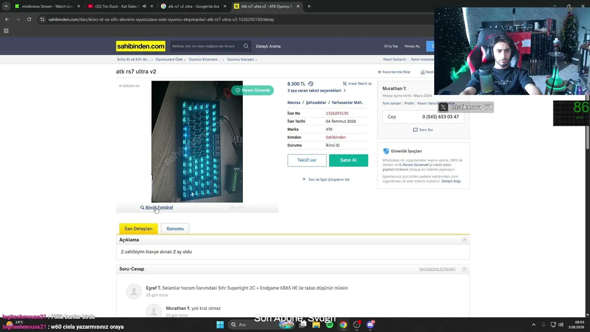Switch to the mistiknova Stream tab
Screen dimensions: 590x332
(48, 6)
